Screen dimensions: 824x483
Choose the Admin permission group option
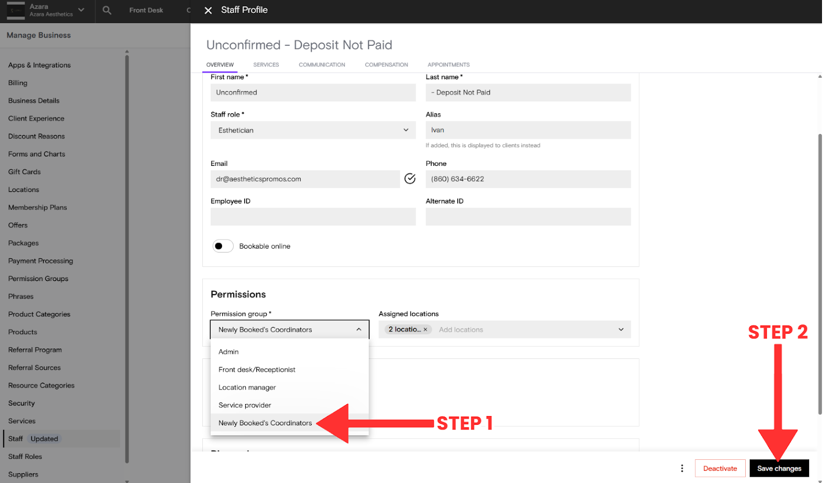pos(229,352)
